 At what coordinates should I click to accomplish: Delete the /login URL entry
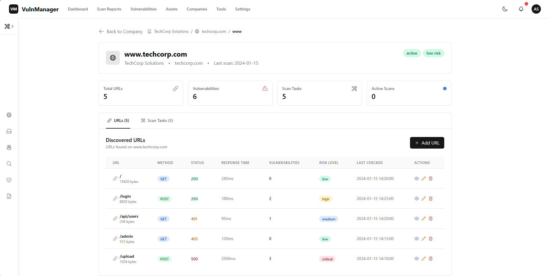(x=431, y=199)
